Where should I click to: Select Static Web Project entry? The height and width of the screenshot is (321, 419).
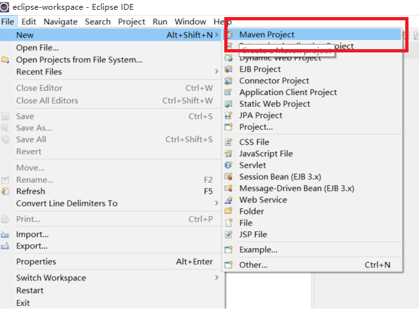click(x=313, y=104)
